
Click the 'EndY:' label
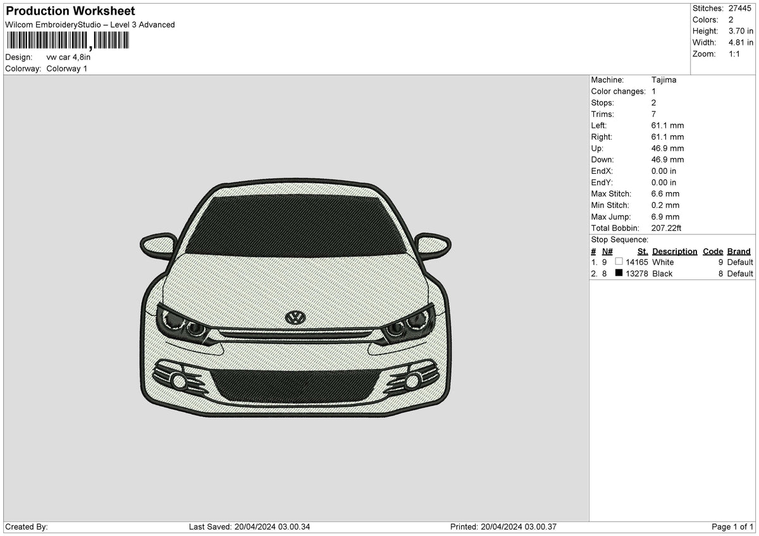click(602, 182)
